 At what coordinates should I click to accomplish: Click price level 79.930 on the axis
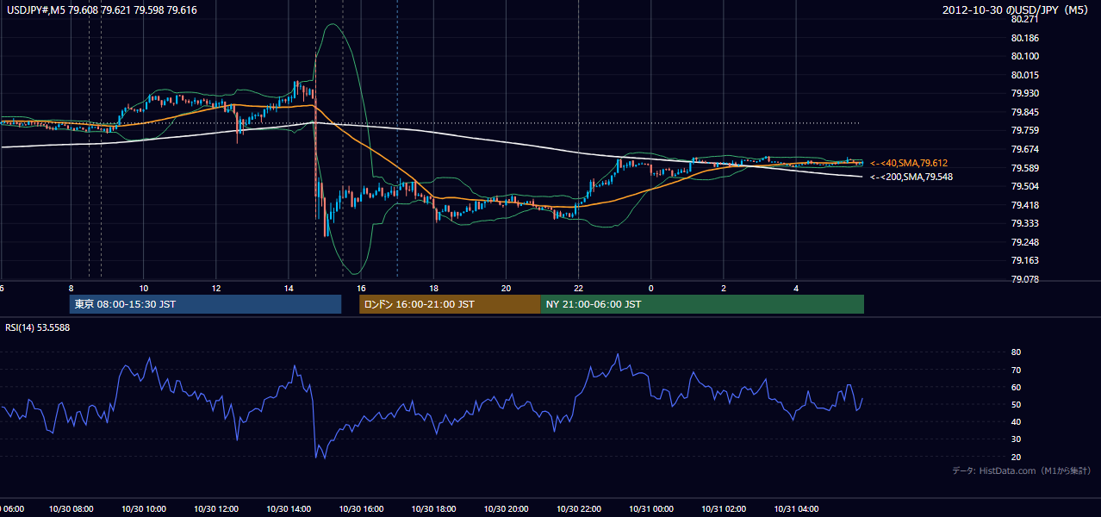[1025, 93]
